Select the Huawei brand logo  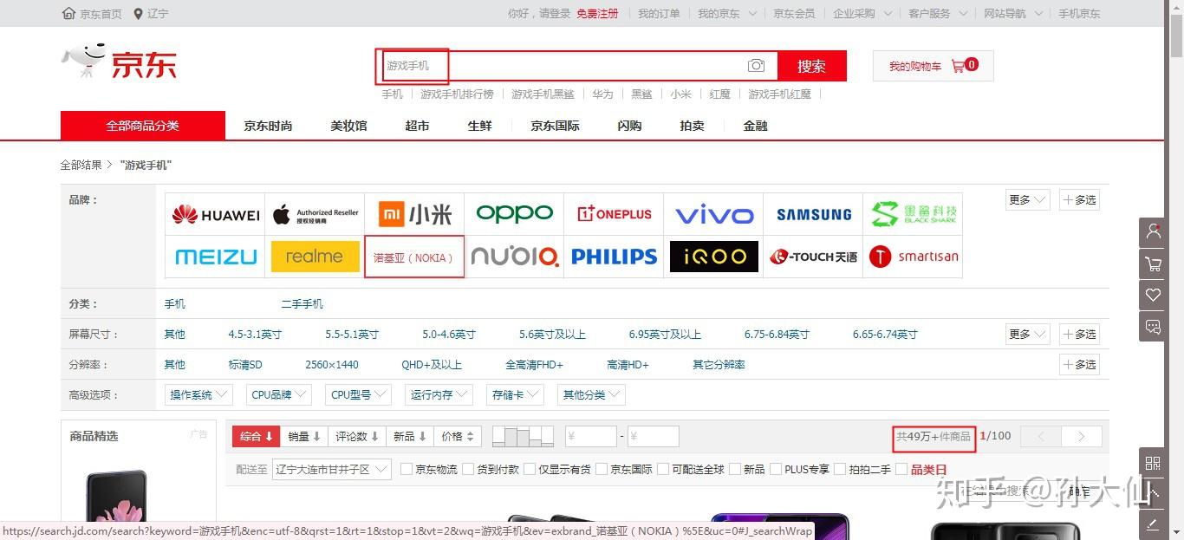(215, 214)
